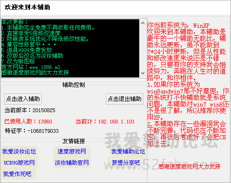Select the 当前版本：20150825 text
Screen dimensions: 231x183
[x=30, y=110]
